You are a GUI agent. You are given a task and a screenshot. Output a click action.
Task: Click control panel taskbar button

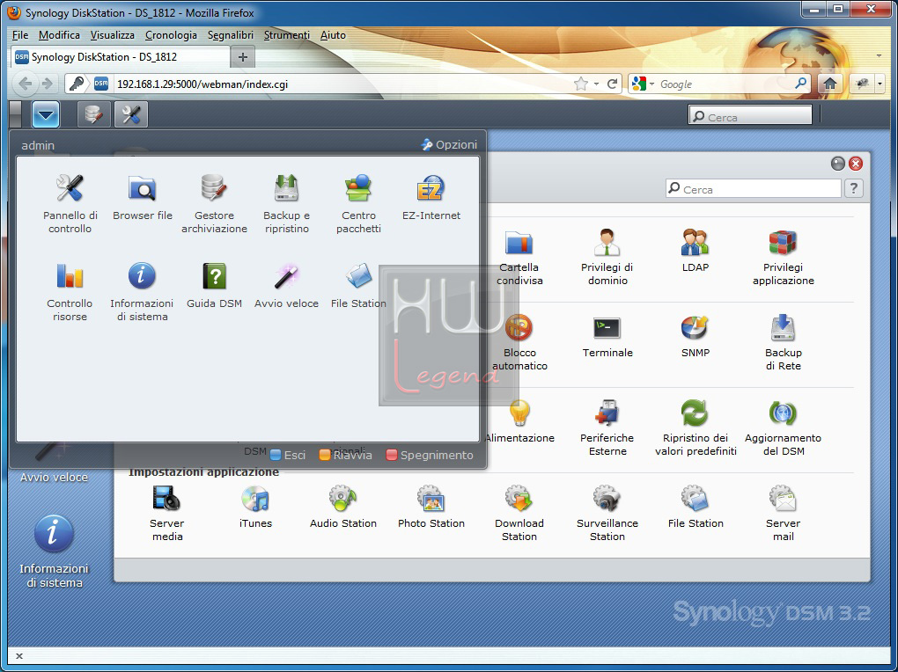[131, 114]
